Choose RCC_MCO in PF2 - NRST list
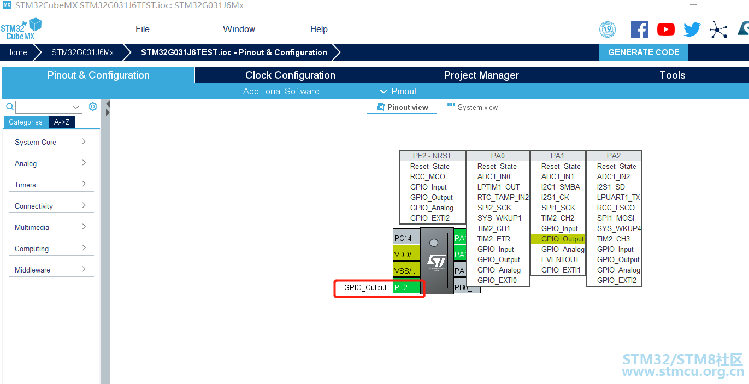 [x=428, y=176]
